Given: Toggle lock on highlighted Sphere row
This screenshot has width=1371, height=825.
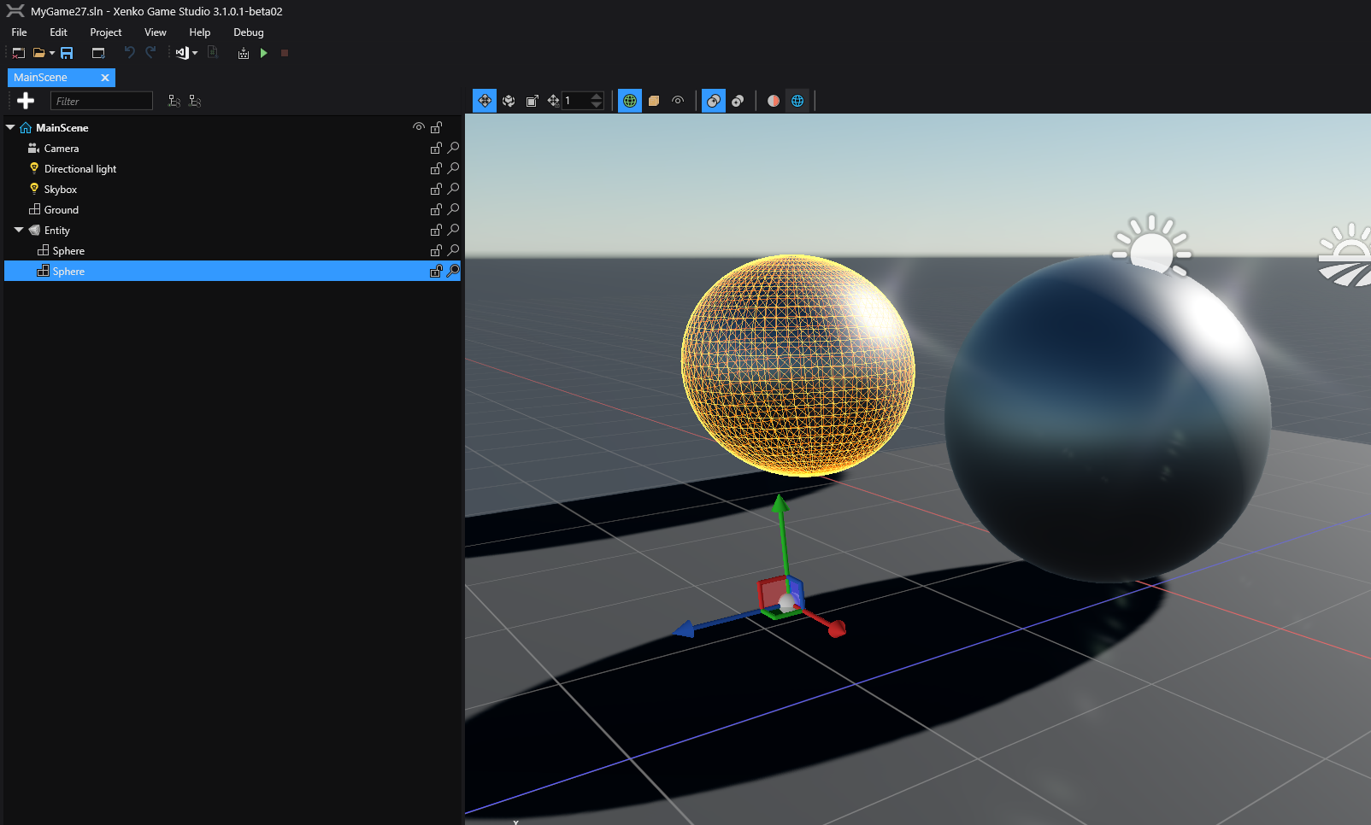Looking at the screenshot, I should click(436, 272).
